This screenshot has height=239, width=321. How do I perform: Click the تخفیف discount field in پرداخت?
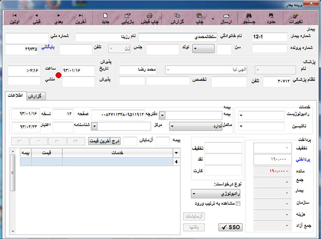pyautogui.click(x=273, y=148)
